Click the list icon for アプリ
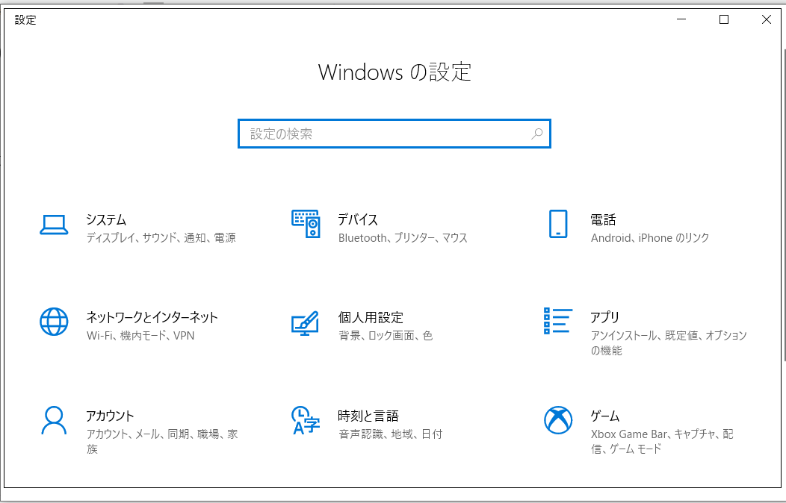The width and height of the screenshot is (786, 503). click(558, 321)
